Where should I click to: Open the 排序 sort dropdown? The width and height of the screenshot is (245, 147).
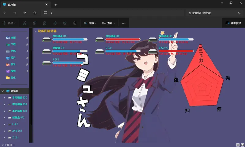pyautogui.click(x=90, y=23)
